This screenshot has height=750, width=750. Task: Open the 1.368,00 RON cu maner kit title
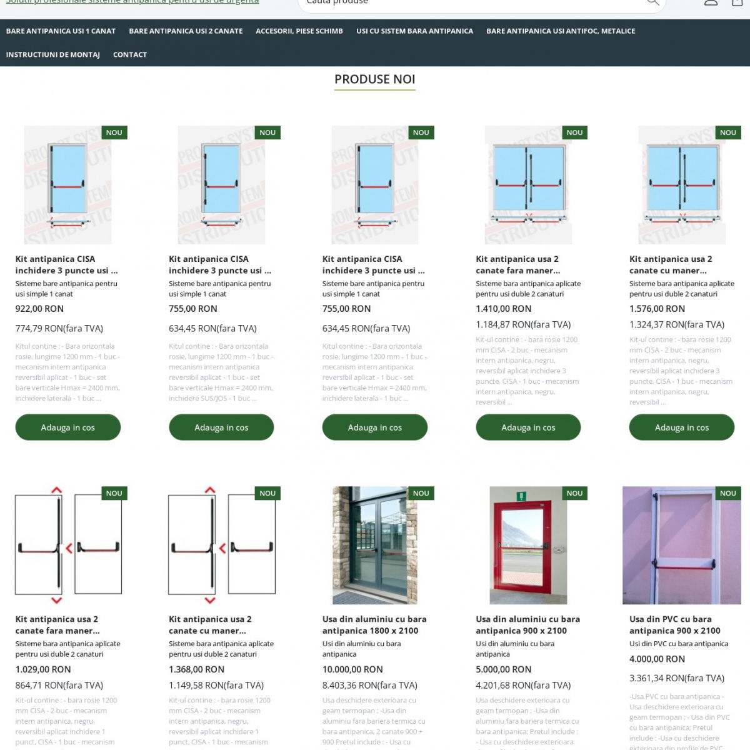(210, 625)
